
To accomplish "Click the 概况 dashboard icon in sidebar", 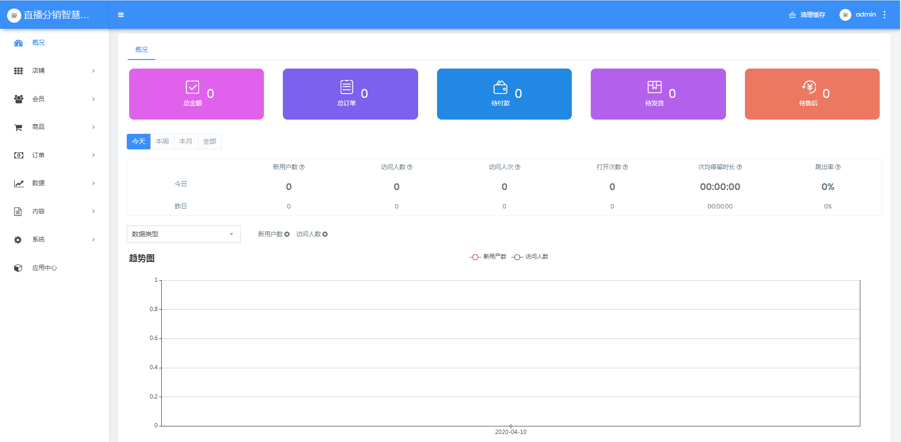I will point(18,43).
